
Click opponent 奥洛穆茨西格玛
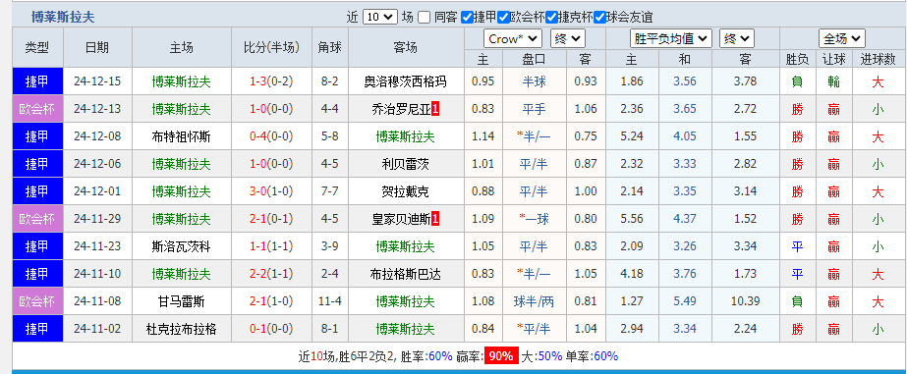coord(406,81)
